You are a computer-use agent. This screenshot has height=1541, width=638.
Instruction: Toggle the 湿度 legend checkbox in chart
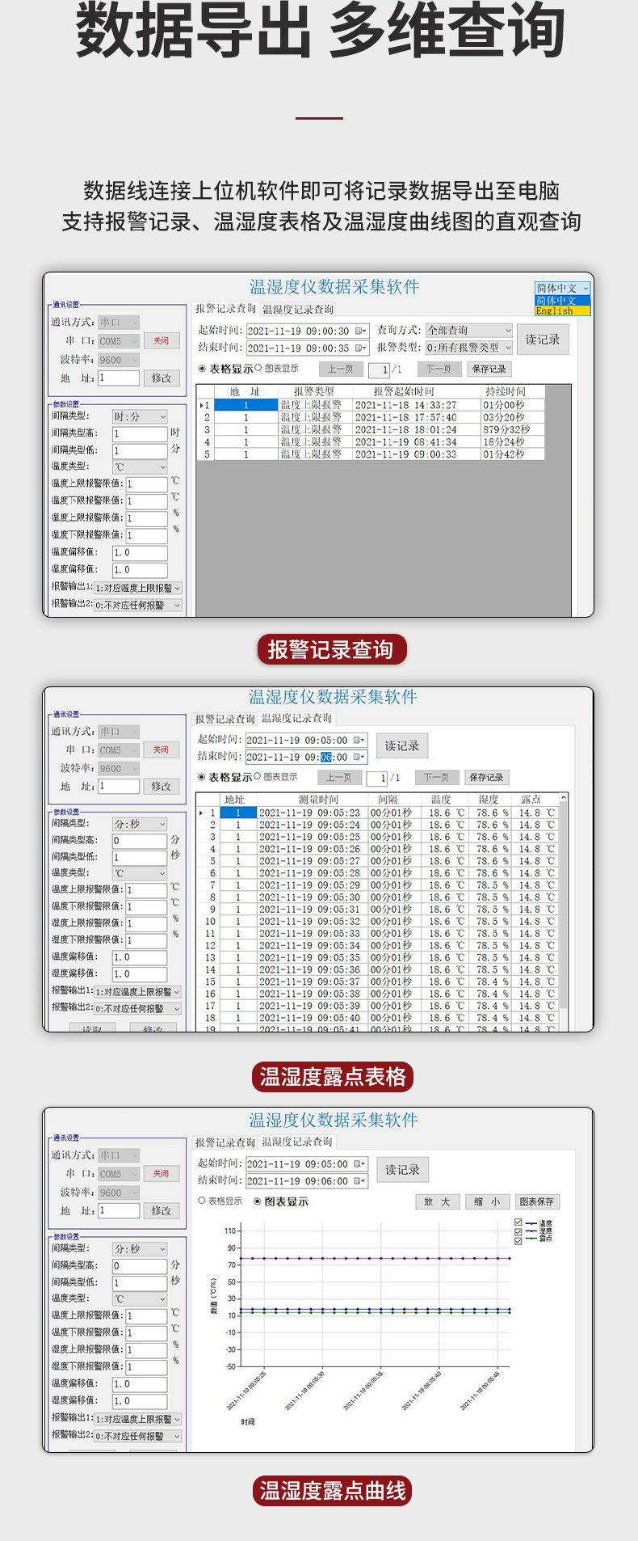pos(518,1231)
